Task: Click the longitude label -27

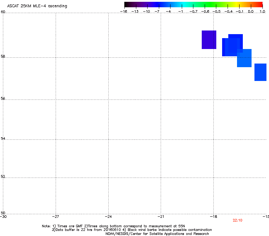Action: [56, 217]
